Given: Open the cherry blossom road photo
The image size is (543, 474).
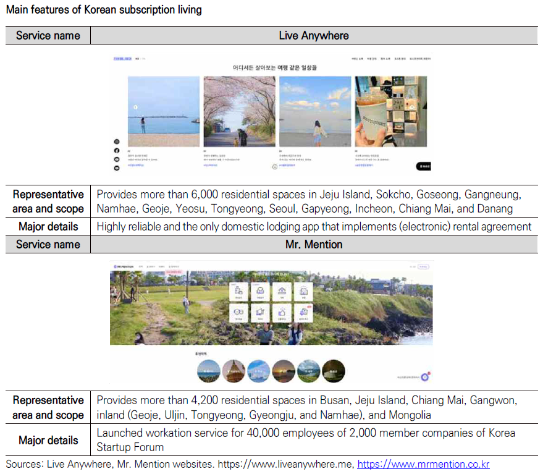Looking at the screenshot, I should 239,112.
